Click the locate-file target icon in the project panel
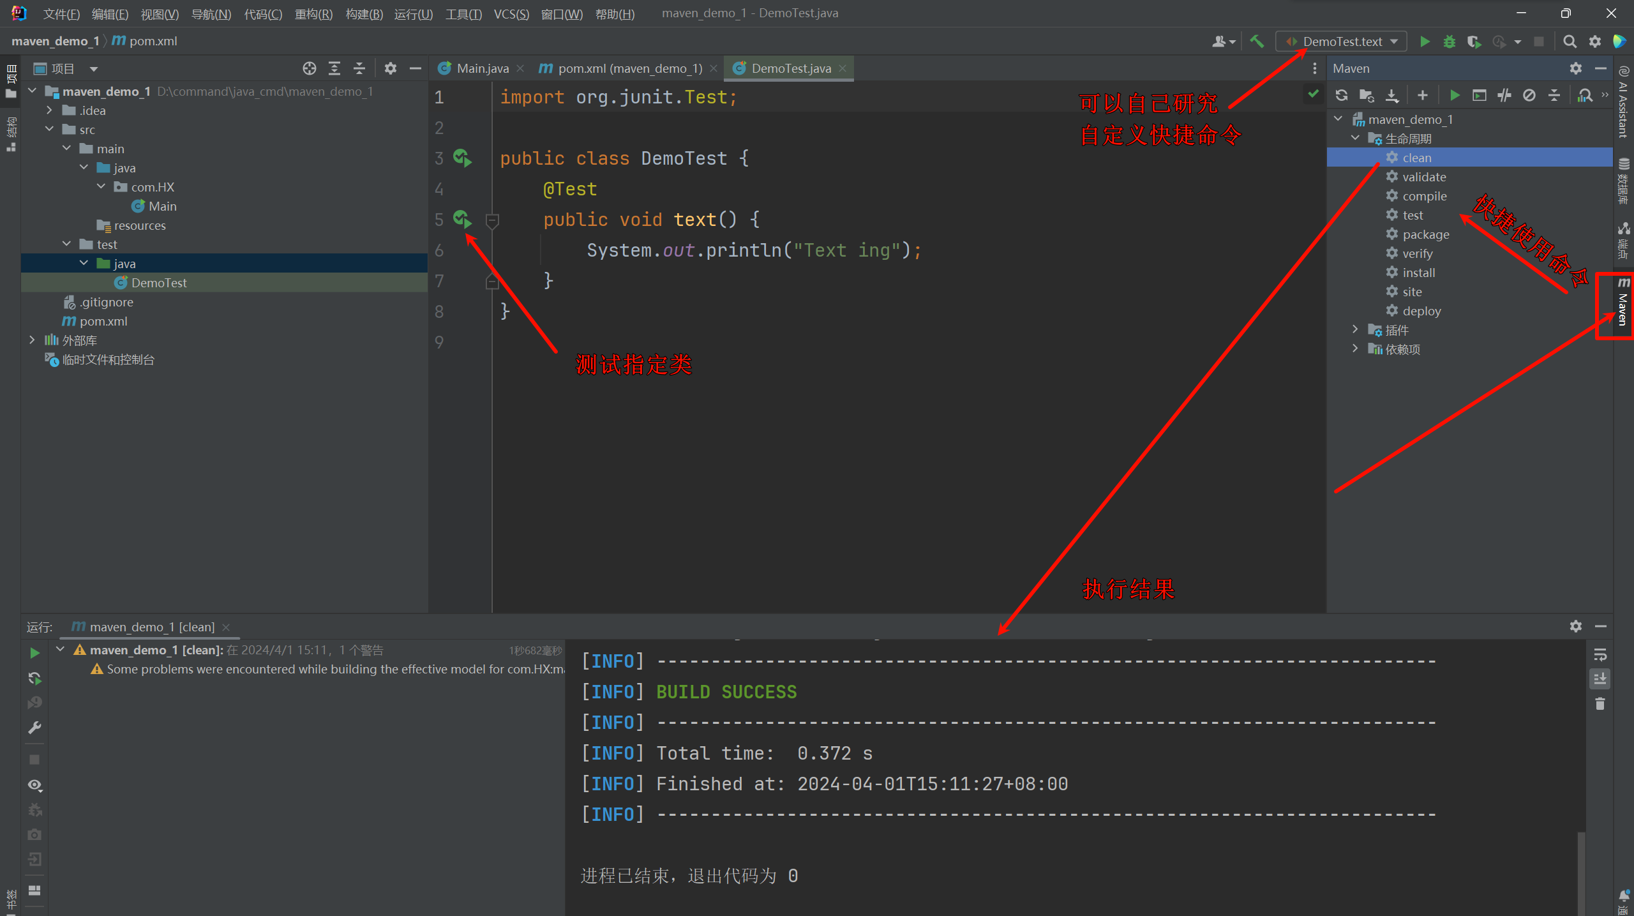The width and height of the screenshot is (1634, 916). (310, 68)
